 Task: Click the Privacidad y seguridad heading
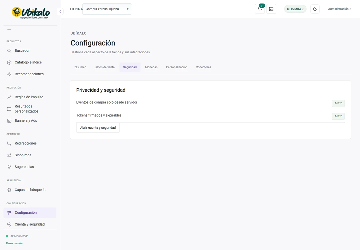click(101, 90)
